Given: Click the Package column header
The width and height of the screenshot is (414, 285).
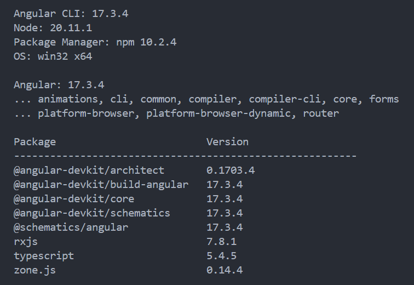Looking at the screenshot, I should point(34,142).
